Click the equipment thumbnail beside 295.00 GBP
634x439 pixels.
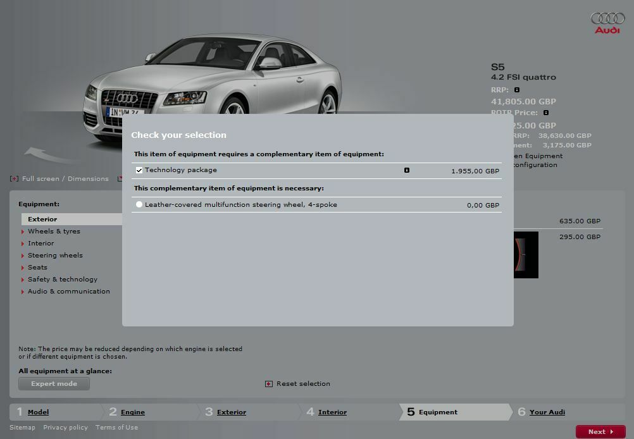tap(526, 255)
